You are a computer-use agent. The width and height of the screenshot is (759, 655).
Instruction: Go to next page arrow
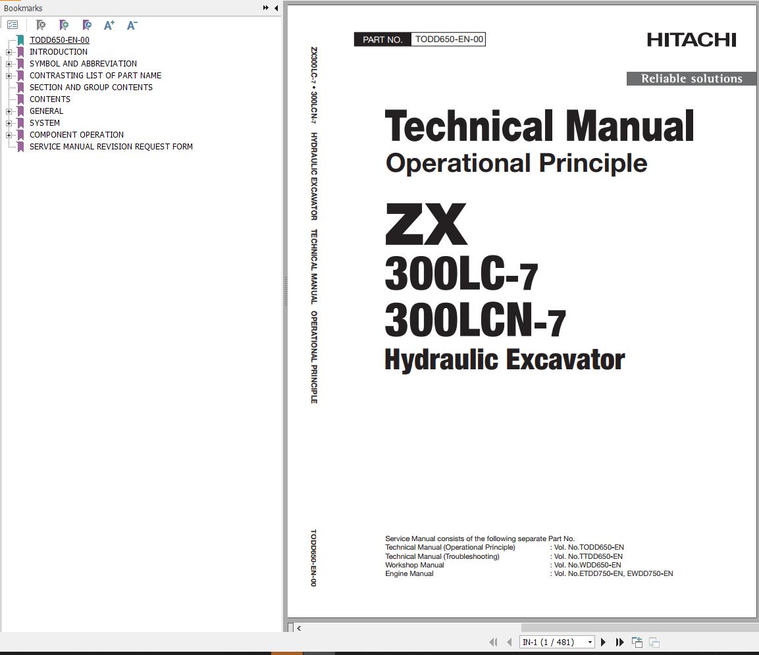pos(603,642)
